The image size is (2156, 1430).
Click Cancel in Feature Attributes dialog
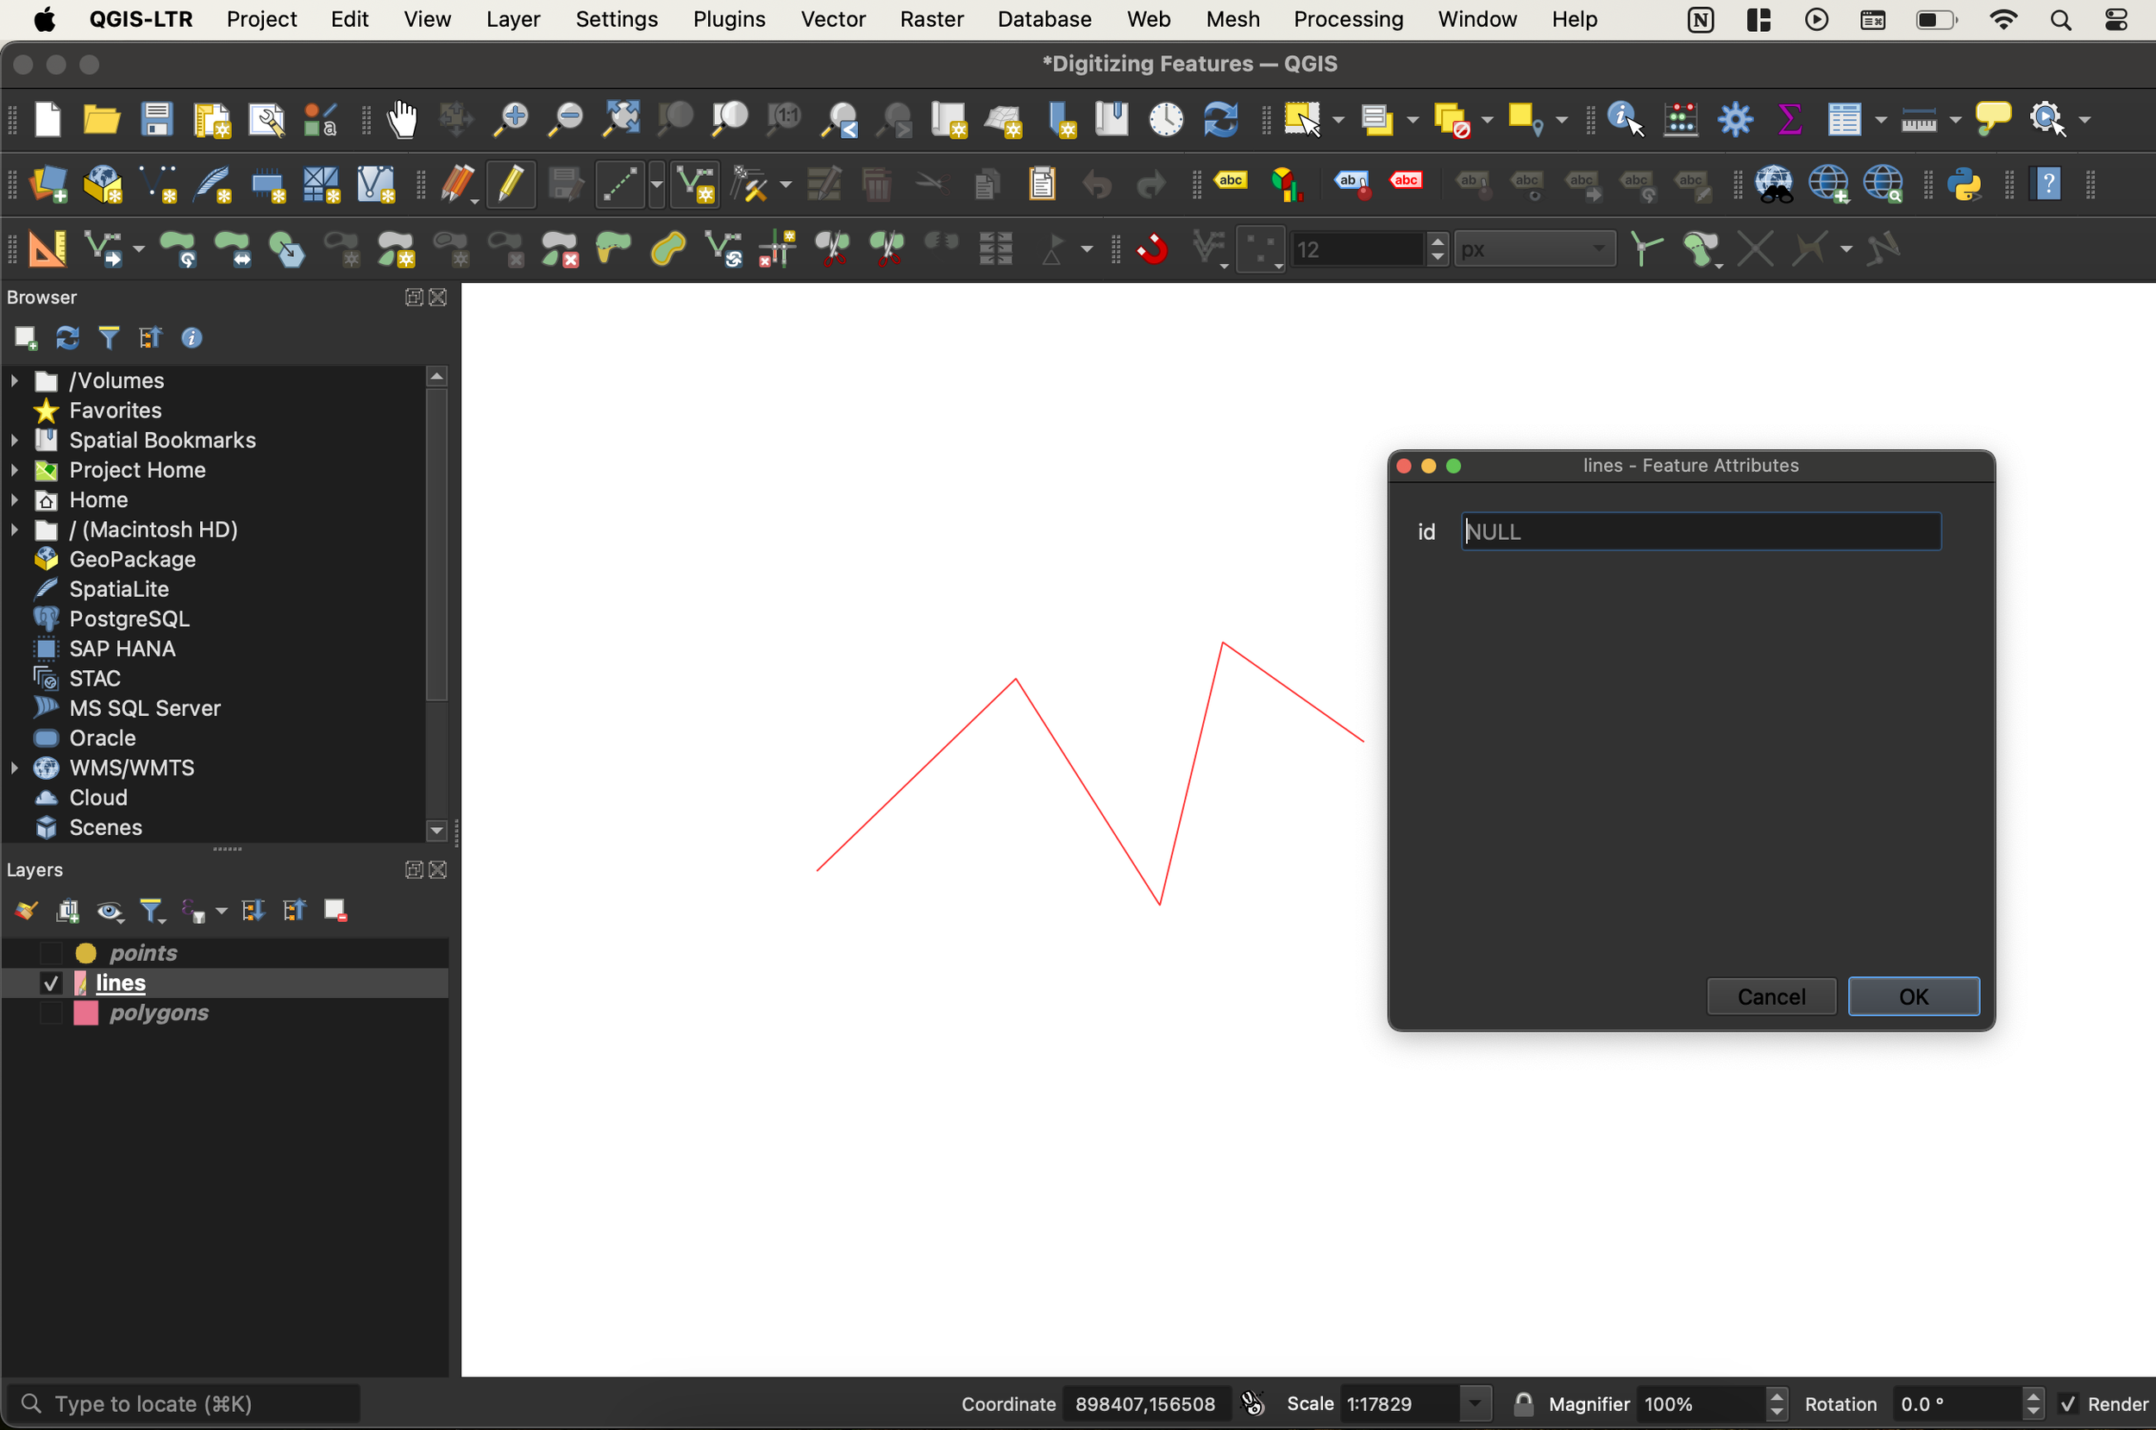pyautogui.click(x=1771, y=997)
